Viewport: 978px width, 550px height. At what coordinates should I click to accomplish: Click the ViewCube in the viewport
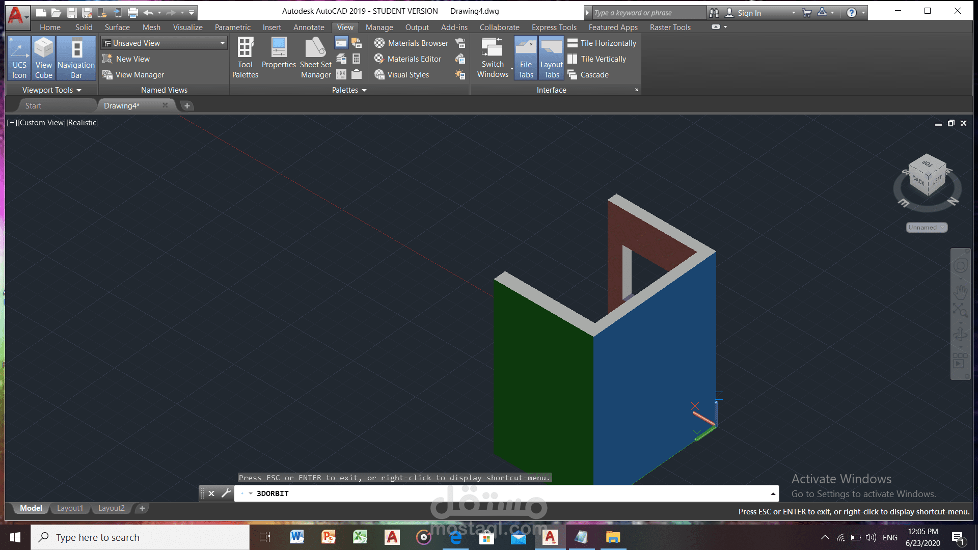click(927, 176)
